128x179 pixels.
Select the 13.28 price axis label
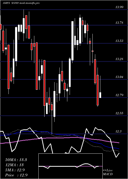[x=119, y=59]
